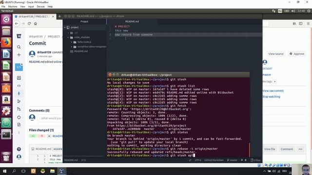This screenshot has height=175, width=312.
Task: Click the Comment button for README.md diff
Action: pyautogui.click(x=287, y=149)
